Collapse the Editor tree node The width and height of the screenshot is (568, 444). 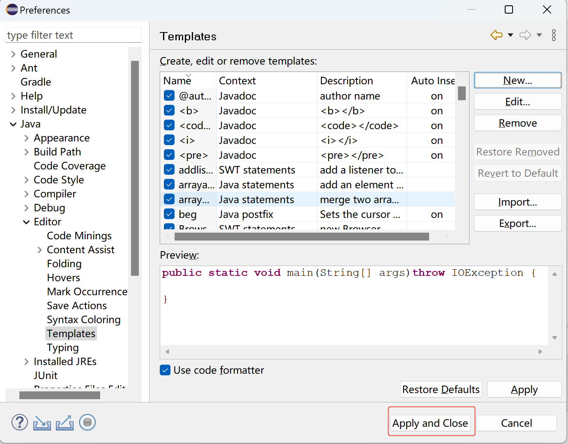[x=26, y=222]
